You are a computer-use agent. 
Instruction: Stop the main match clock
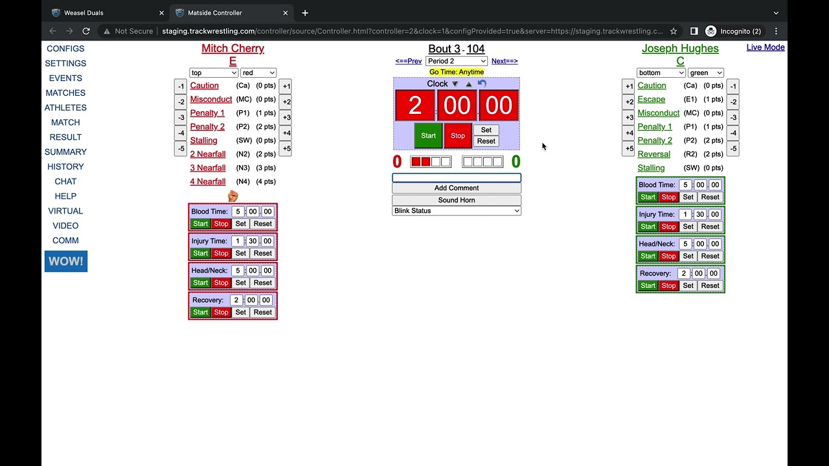click(458, 136)
